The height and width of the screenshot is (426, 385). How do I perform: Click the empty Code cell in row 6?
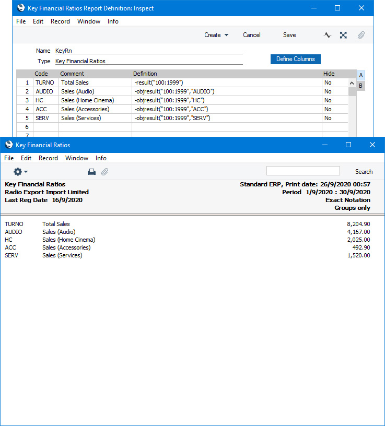[45, 127]
